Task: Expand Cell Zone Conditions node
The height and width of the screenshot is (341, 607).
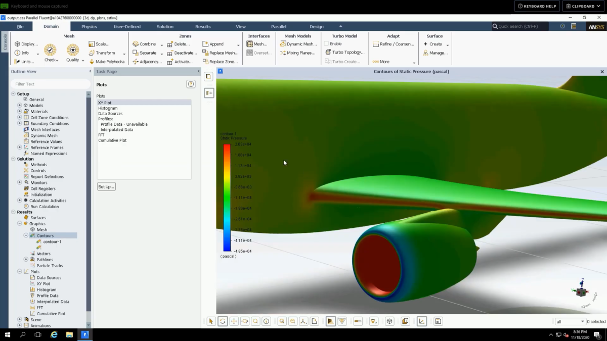Action: 20,118
